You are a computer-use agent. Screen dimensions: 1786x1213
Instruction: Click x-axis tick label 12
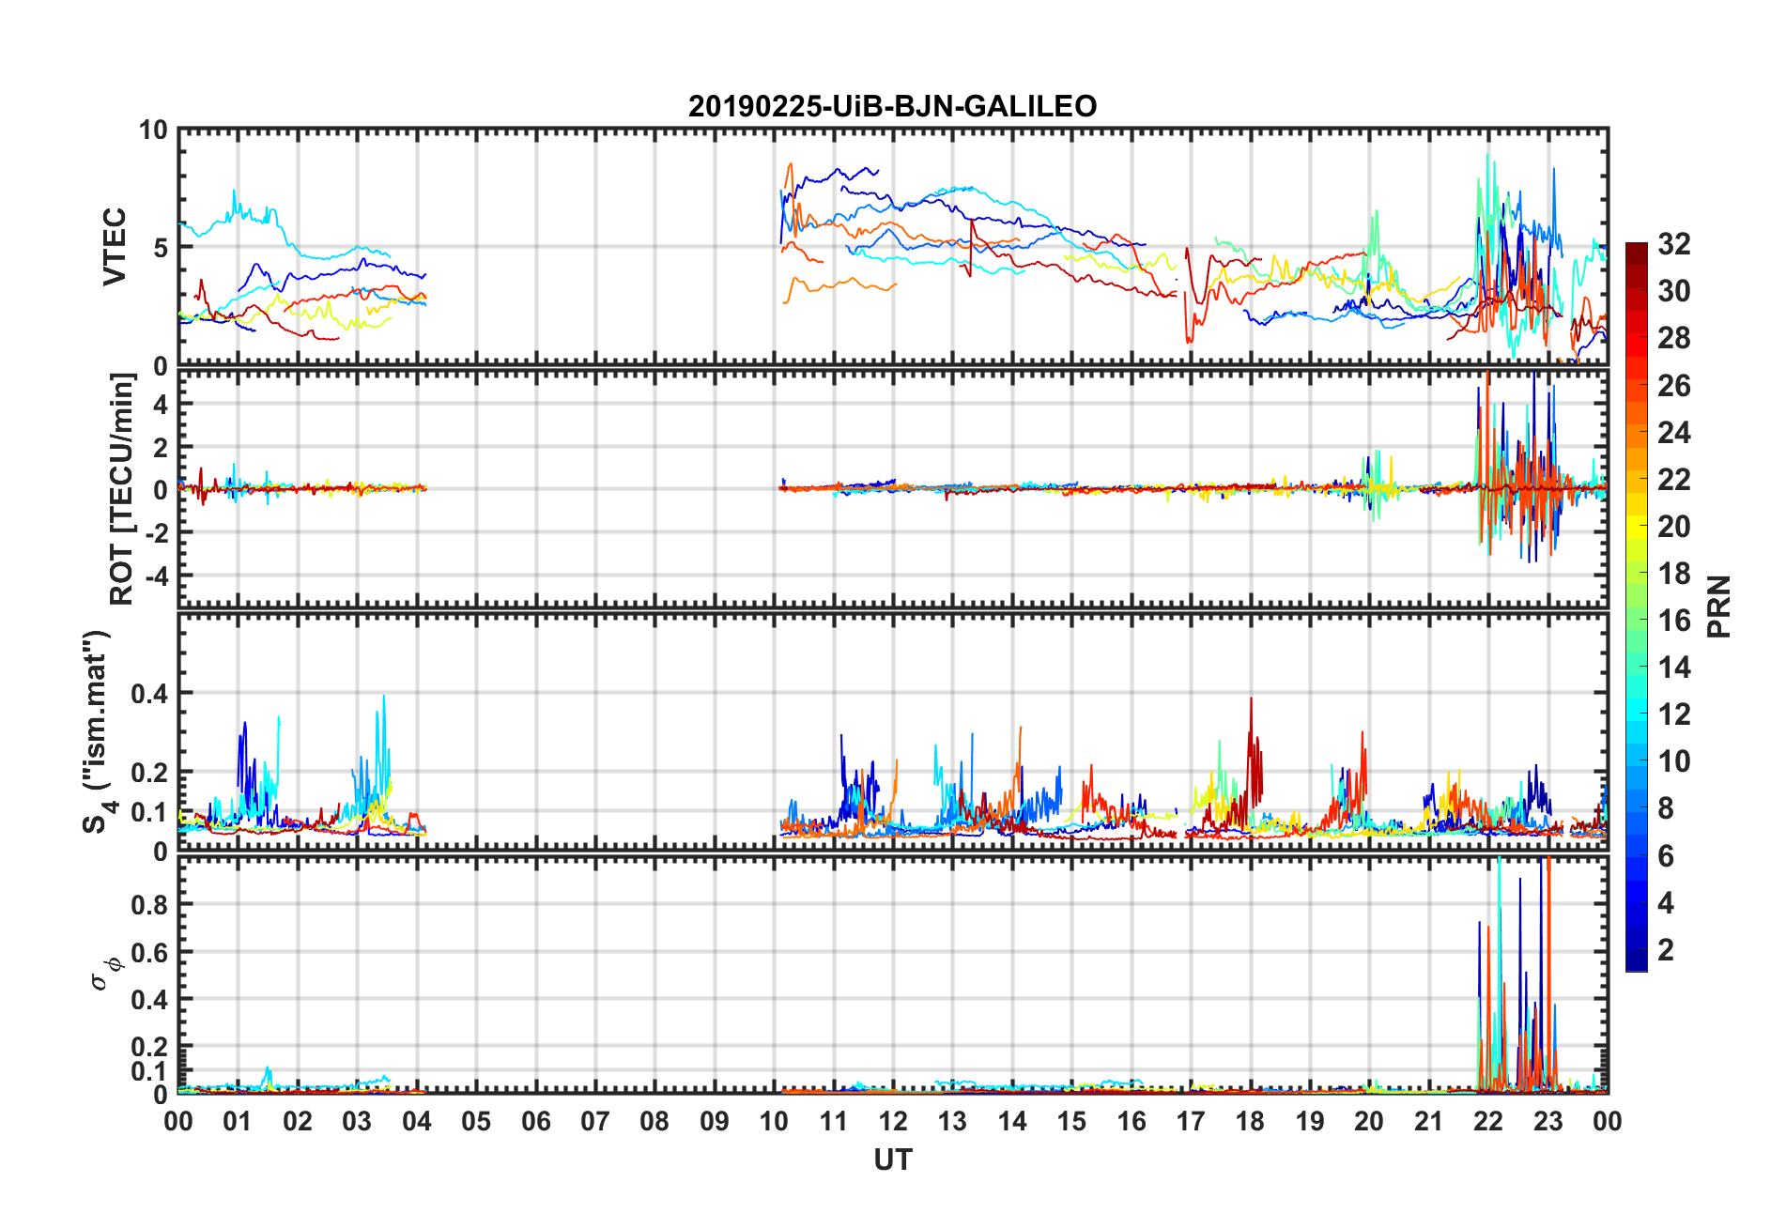[893, 1121]
